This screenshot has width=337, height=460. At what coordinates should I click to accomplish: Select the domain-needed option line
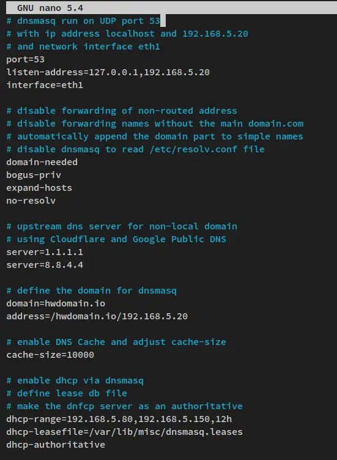42,162
